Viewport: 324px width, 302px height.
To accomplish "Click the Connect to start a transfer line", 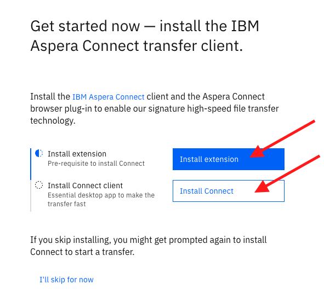I will tap(82, 252).
